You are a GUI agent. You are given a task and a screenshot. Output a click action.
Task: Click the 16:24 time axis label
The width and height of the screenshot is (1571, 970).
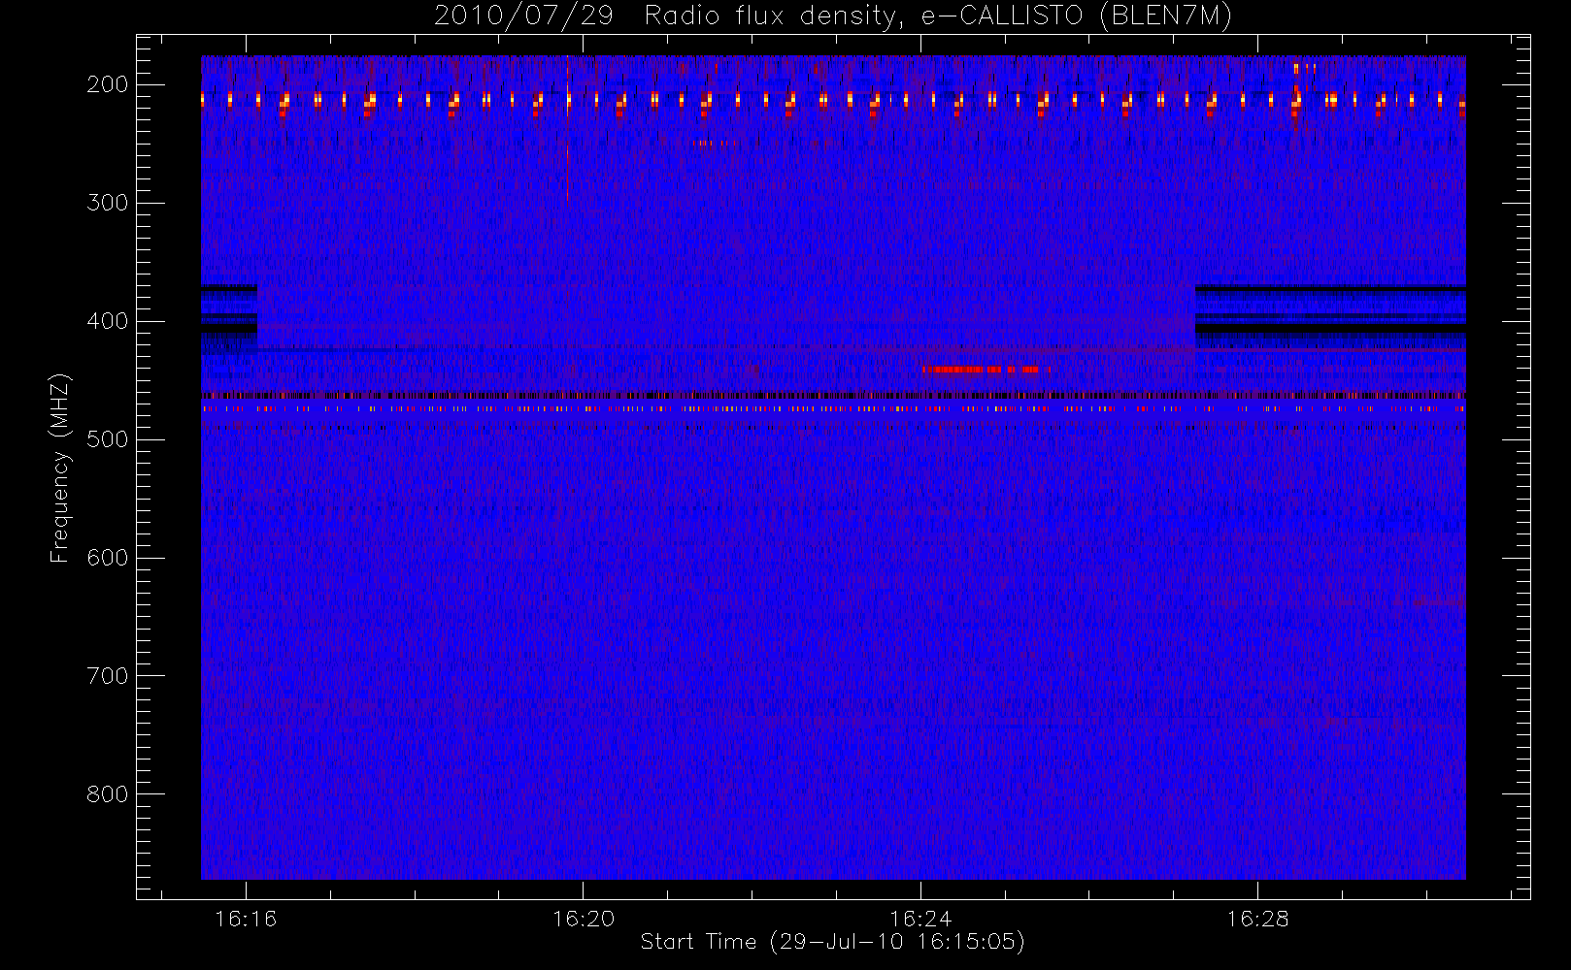[x=920, y=919]
